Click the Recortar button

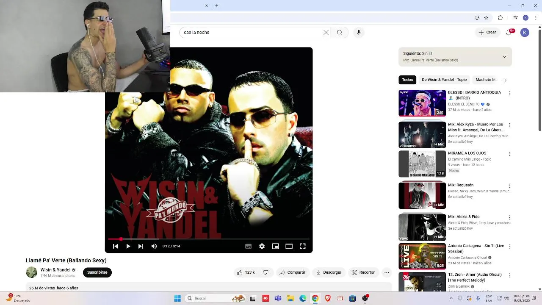pos(363,272)
